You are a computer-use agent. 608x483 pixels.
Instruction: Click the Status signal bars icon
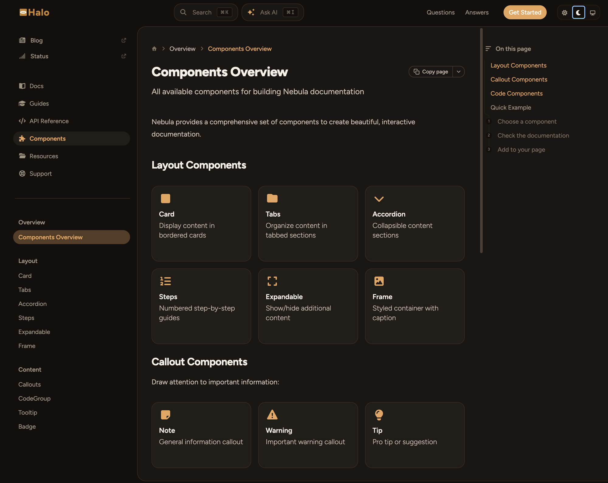(x=22, y=56)
